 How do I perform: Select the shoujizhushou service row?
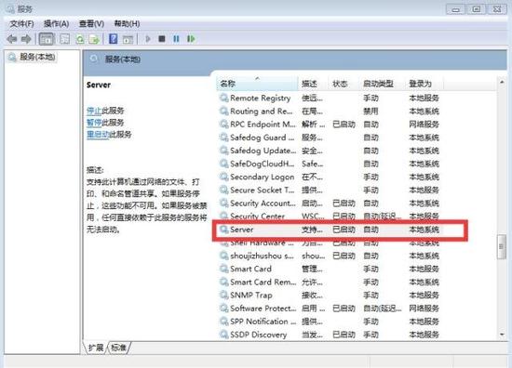[330, 256]
